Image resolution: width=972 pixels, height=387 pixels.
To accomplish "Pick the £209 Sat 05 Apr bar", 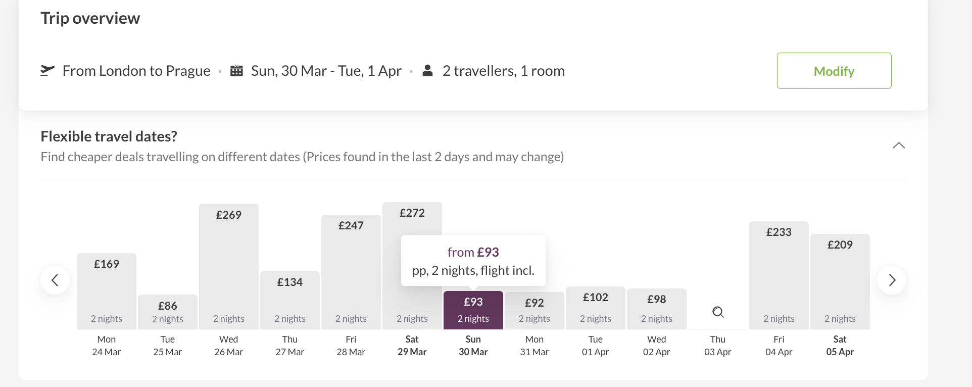I will click(x=840, y=281).
